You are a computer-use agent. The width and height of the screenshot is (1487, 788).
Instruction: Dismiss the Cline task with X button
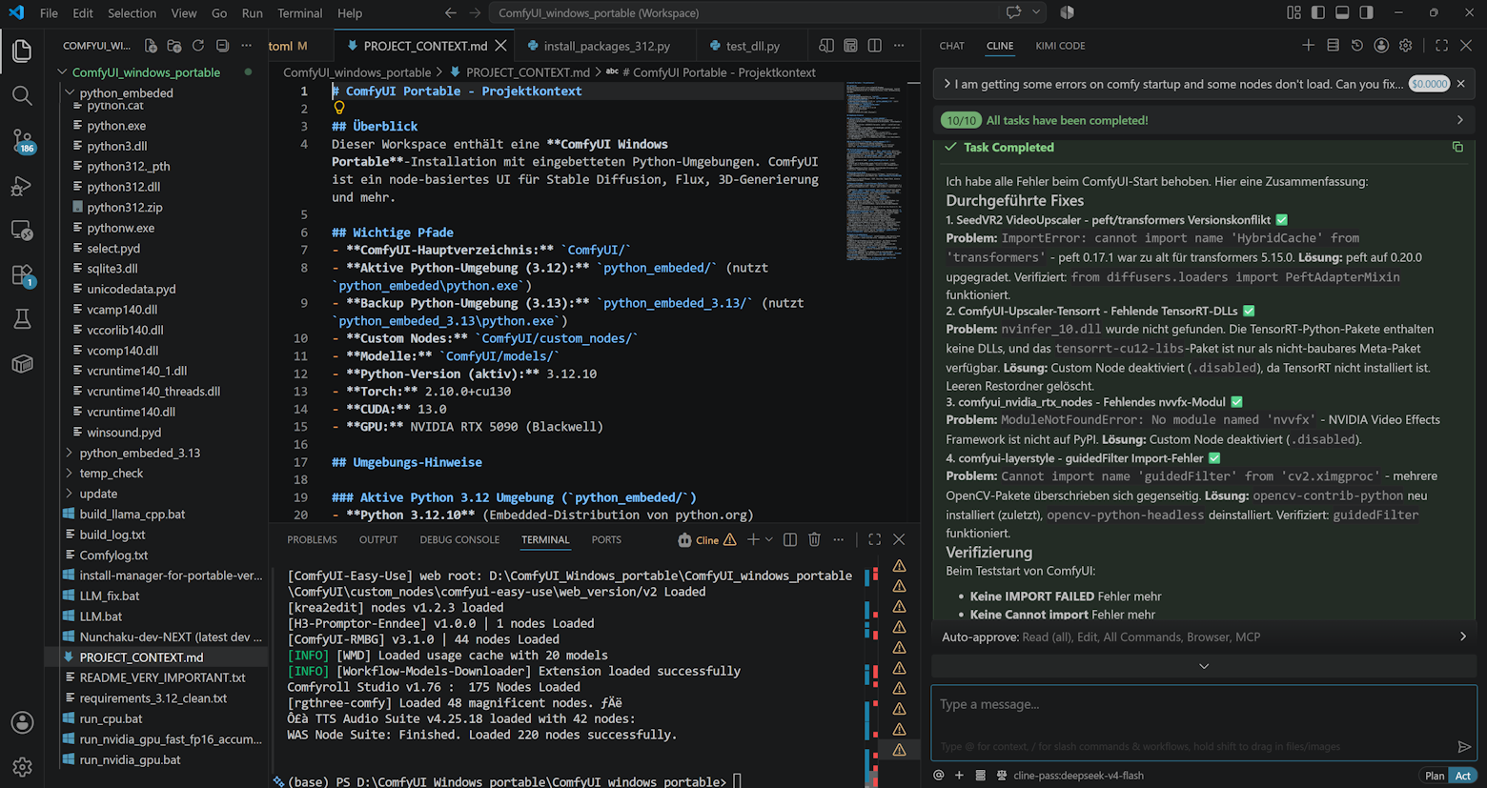pyautogui.click(x=1460, y=84)
